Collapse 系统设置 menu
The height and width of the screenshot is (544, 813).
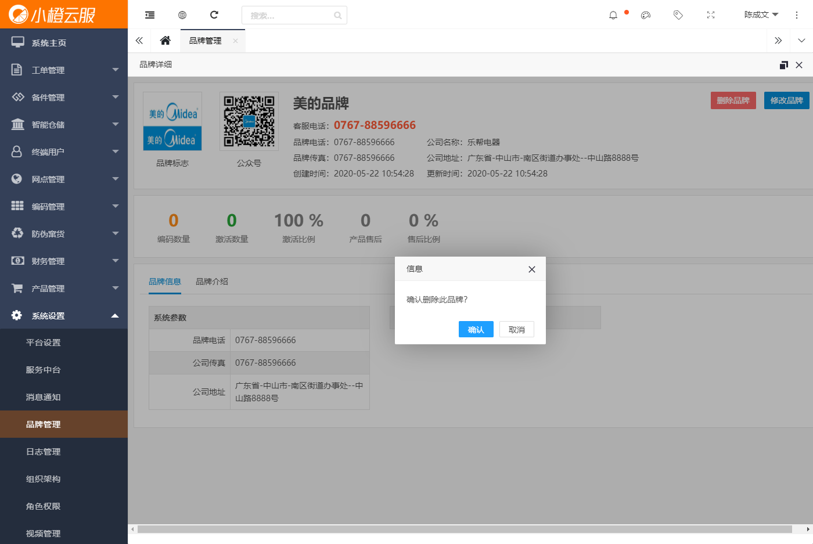[x=64, y=316]
